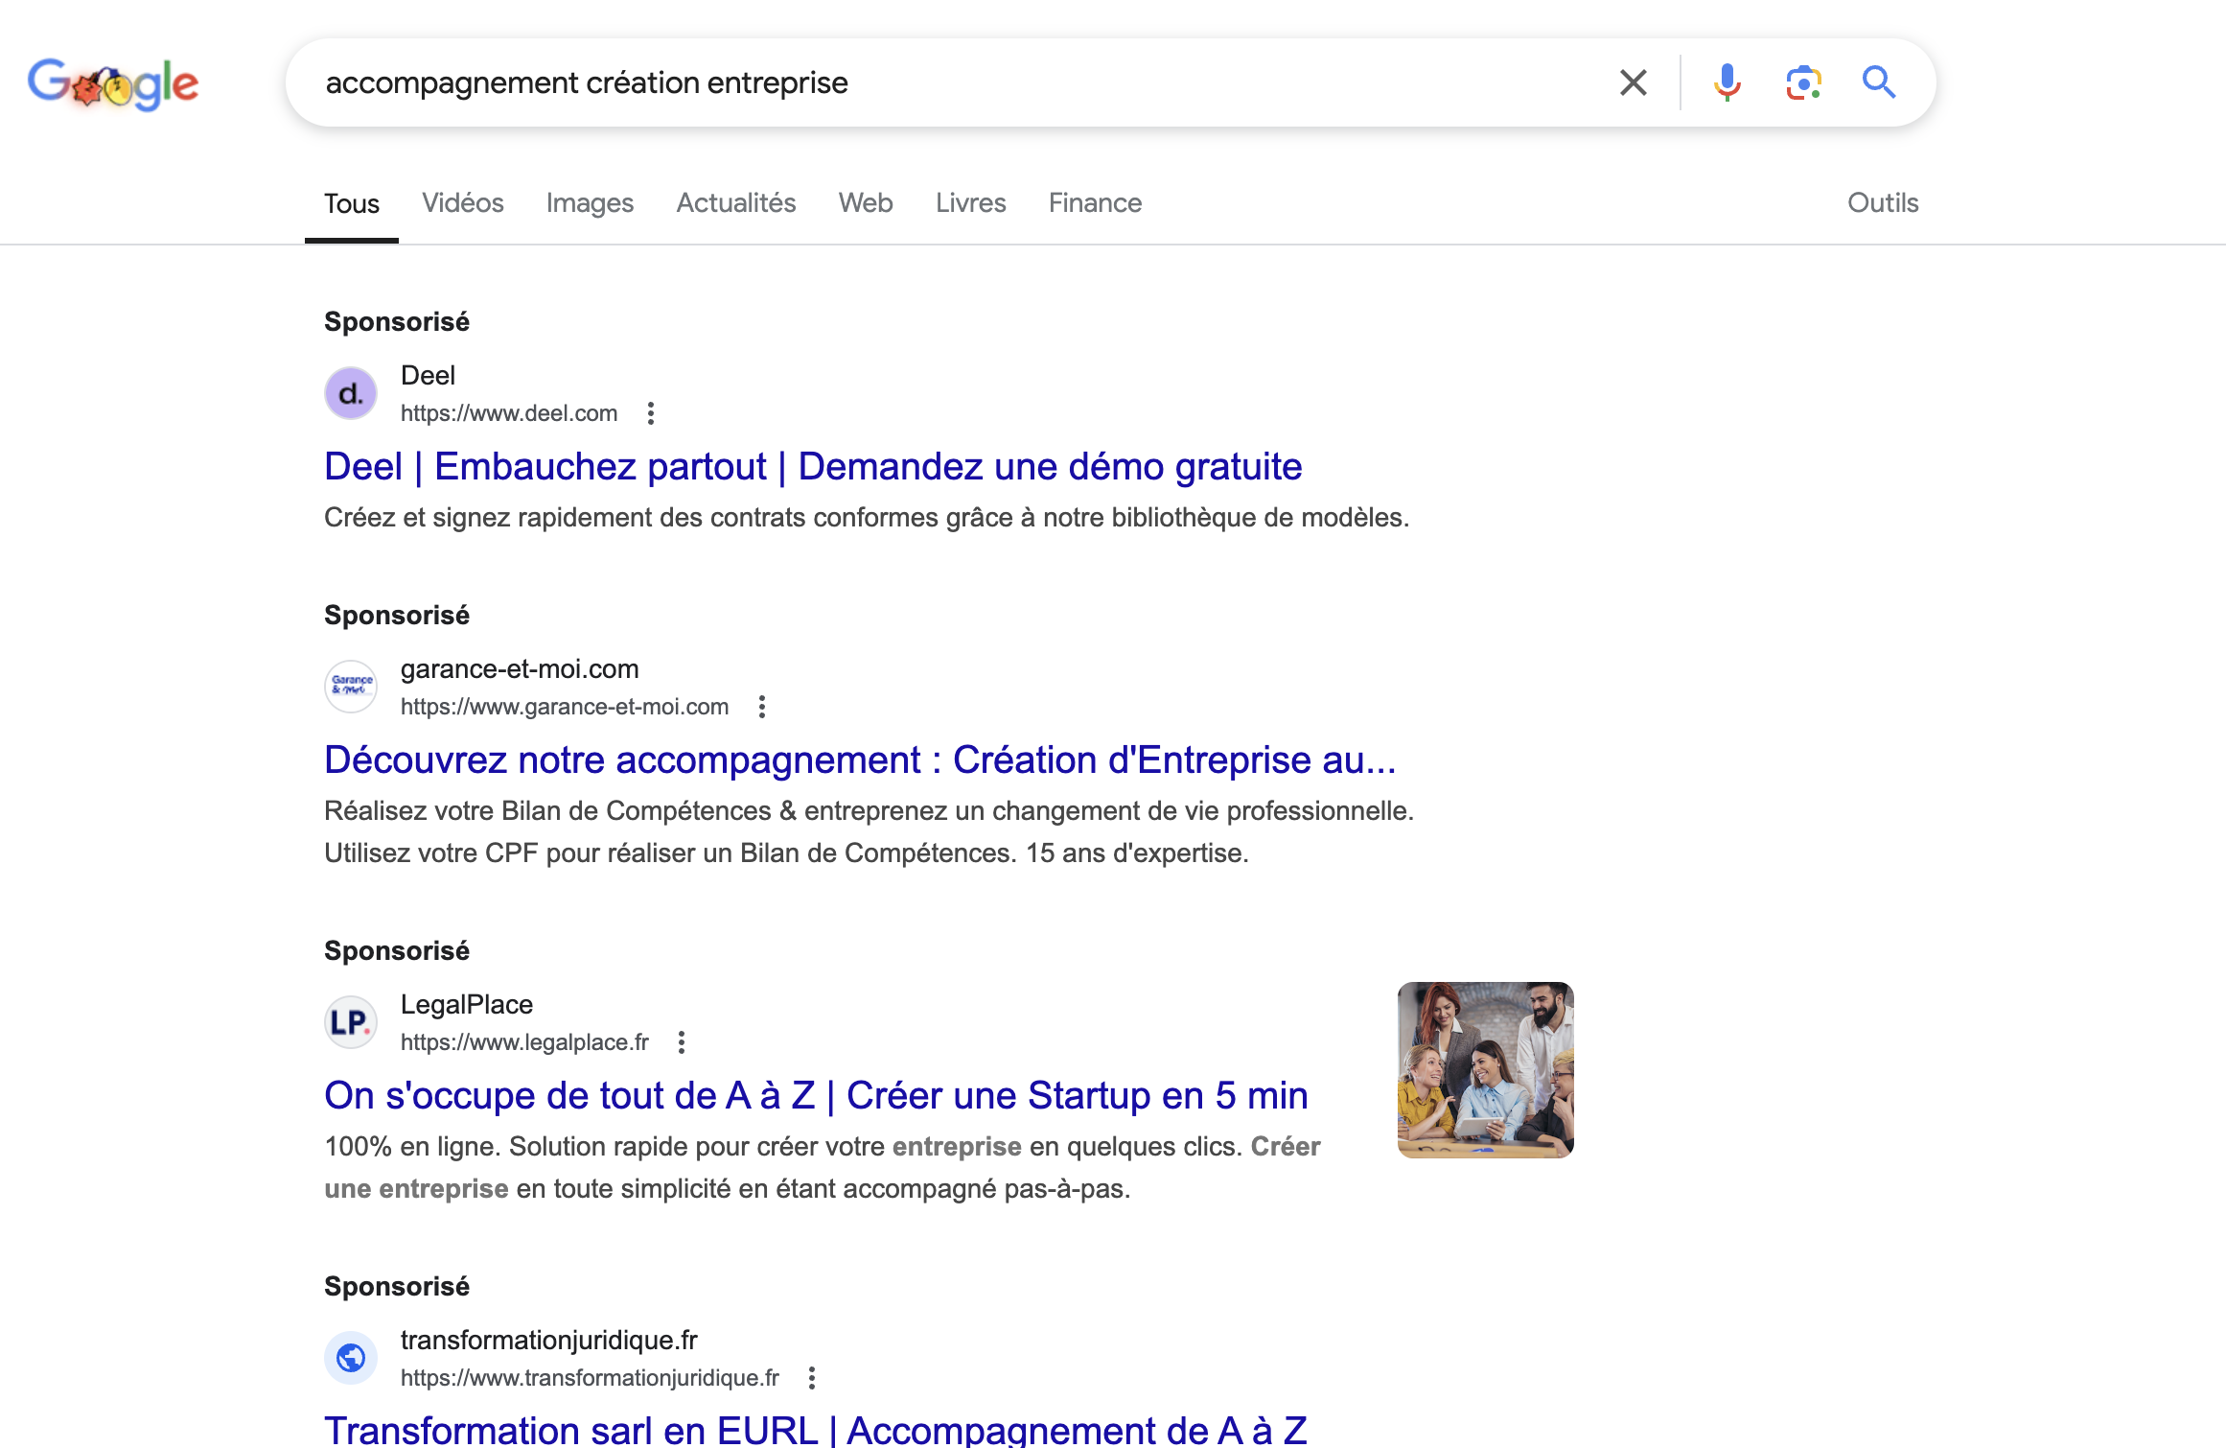Click transformationjuridique.fr advertiser name
This screenshot has width=2226, height=1448.
[x=549, y=1341]
